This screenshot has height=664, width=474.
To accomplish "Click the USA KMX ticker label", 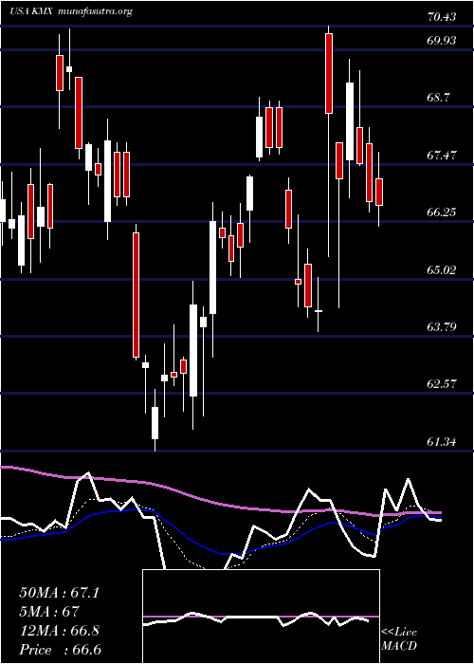I will (31, 11).
